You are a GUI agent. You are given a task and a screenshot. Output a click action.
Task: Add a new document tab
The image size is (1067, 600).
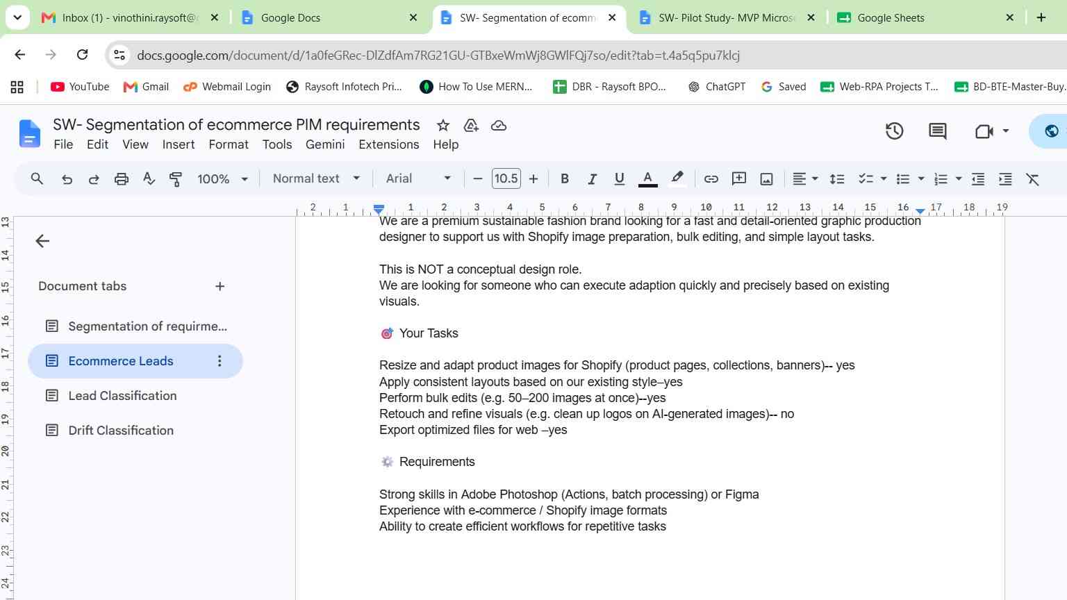point(220,286)
